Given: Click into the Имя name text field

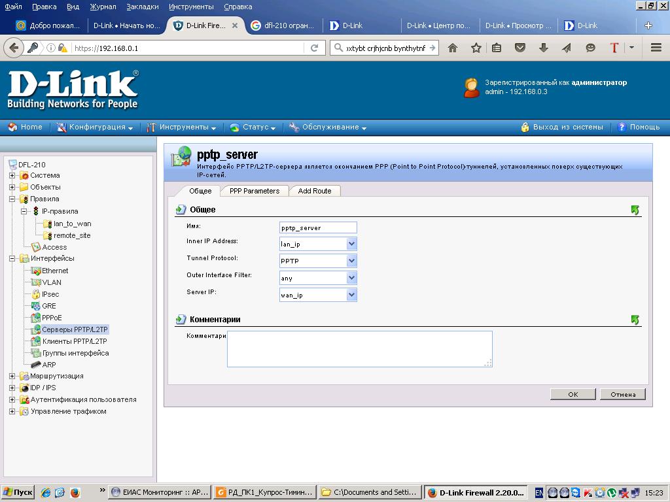Looking at the screenshot, I should [318, 227].
